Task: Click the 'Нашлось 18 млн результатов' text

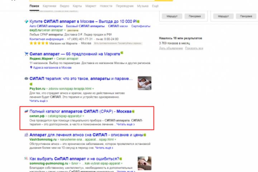Action: tap(181, 38)
